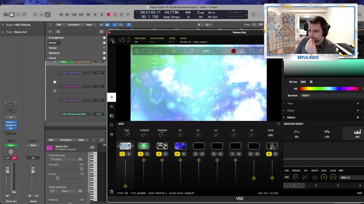The width and height of the screenshot is (364, 204).
Task: Select the LFO's modulation source
Action: pos(327,134)
